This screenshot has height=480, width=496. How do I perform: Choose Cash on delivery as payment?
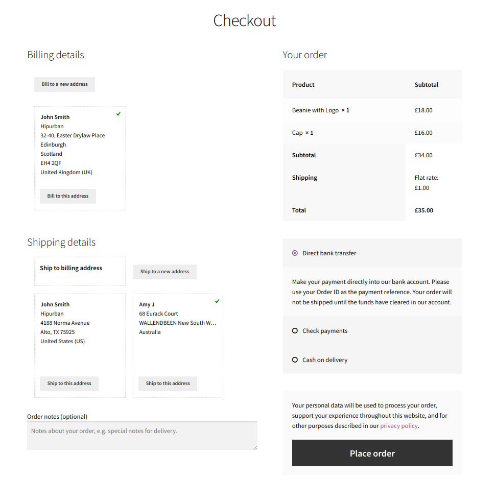pos(295,359)
